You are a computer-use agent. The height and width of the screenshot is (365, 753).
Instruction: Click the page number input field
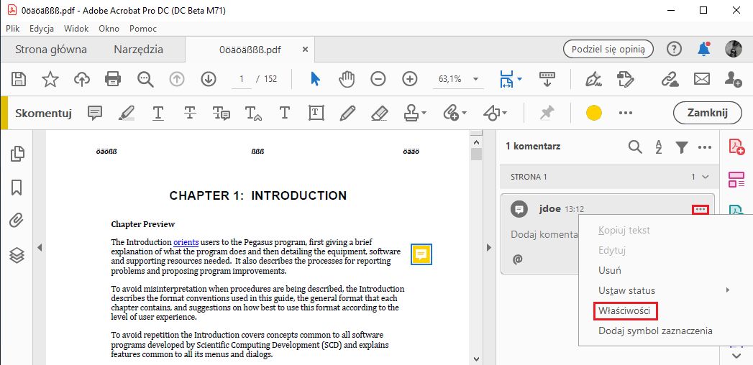coord(242,79)
